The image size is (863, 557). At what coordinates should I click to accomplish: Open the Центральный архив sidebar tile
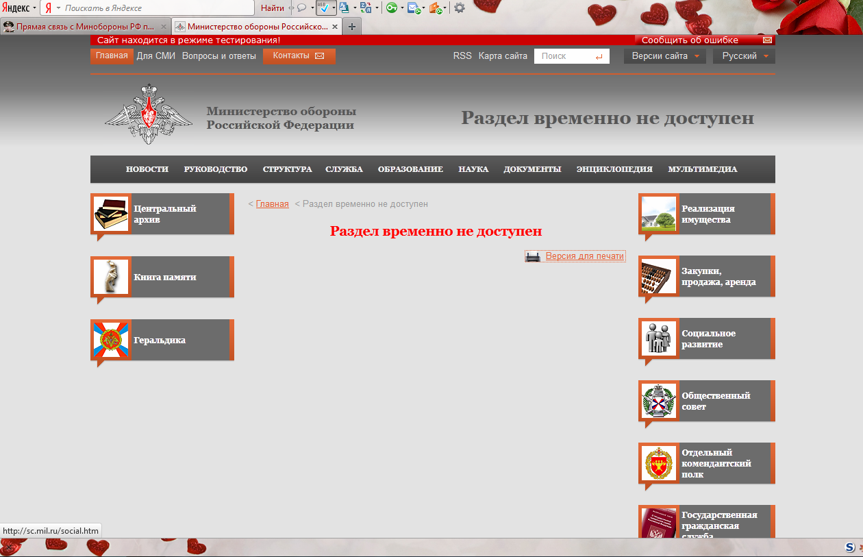162,214
